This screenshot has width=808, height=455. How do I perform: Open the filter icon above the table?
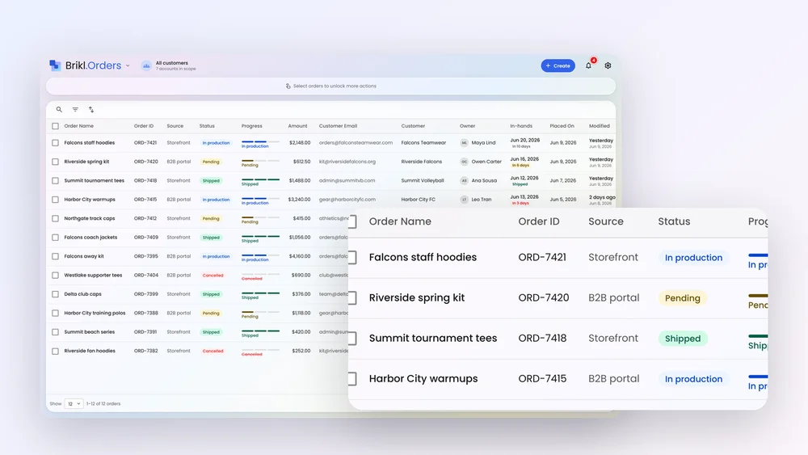[x=75, y=109]
